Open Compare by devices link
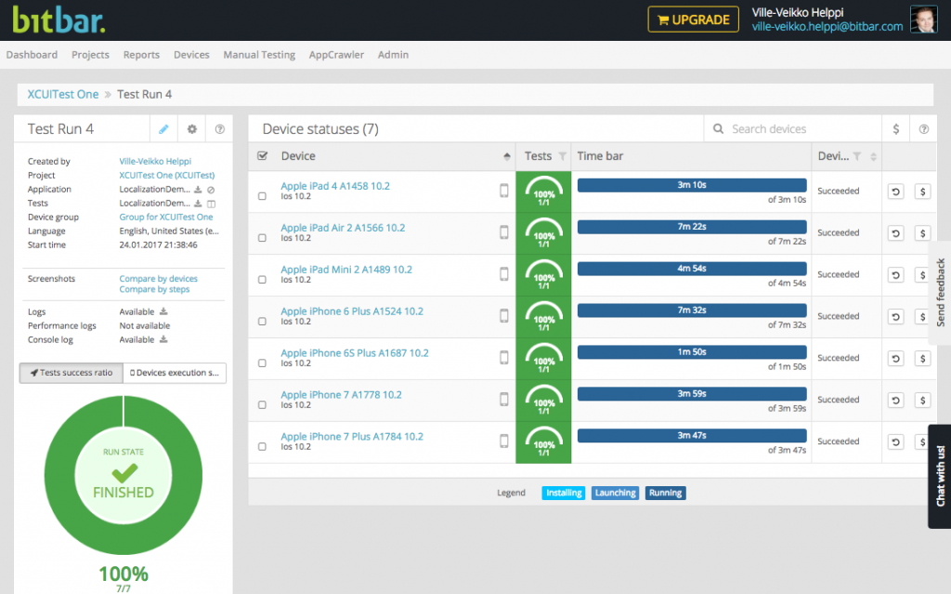The width and height of the screenshot is (951, 594). (158, 279)
